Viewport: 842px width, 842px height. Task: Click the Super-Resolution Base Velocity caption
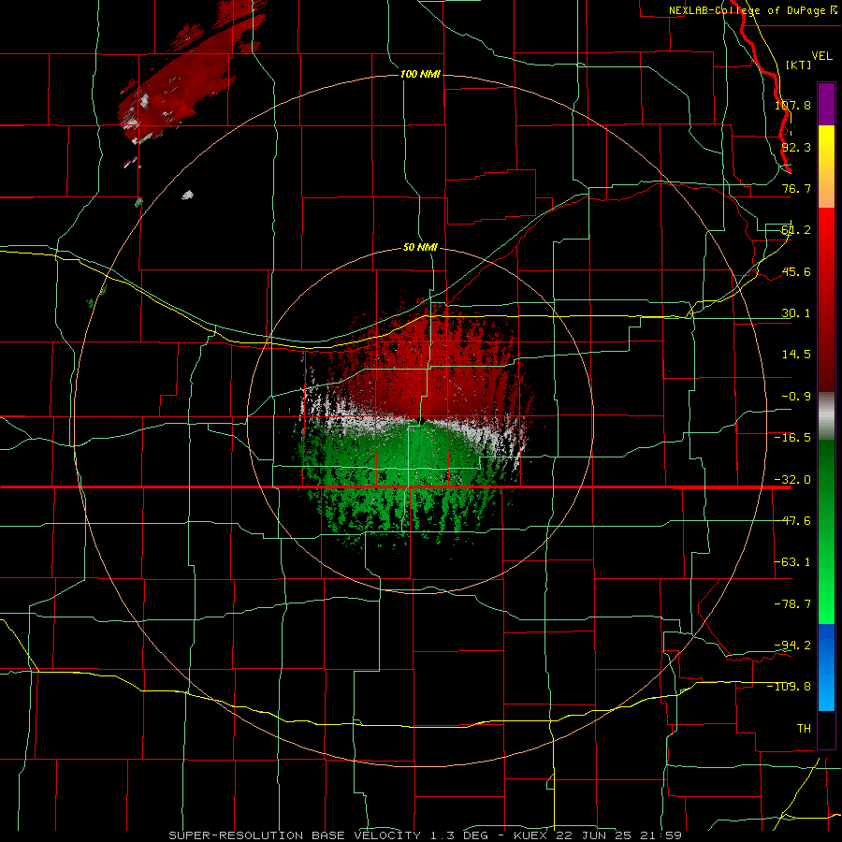tap(426, 835)
